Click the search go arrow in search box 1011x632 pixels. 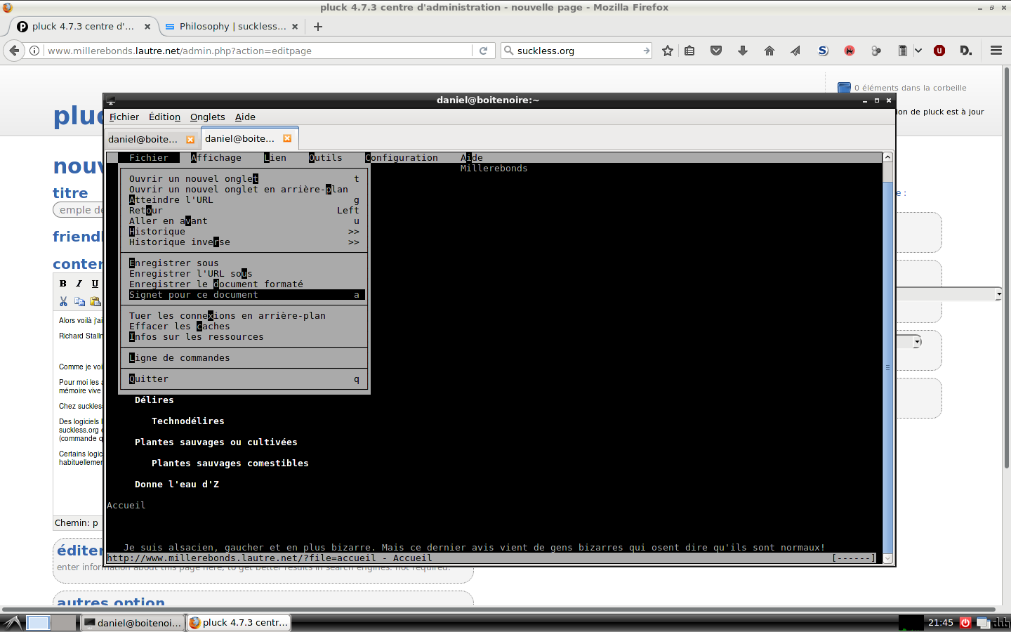[646, 51]
